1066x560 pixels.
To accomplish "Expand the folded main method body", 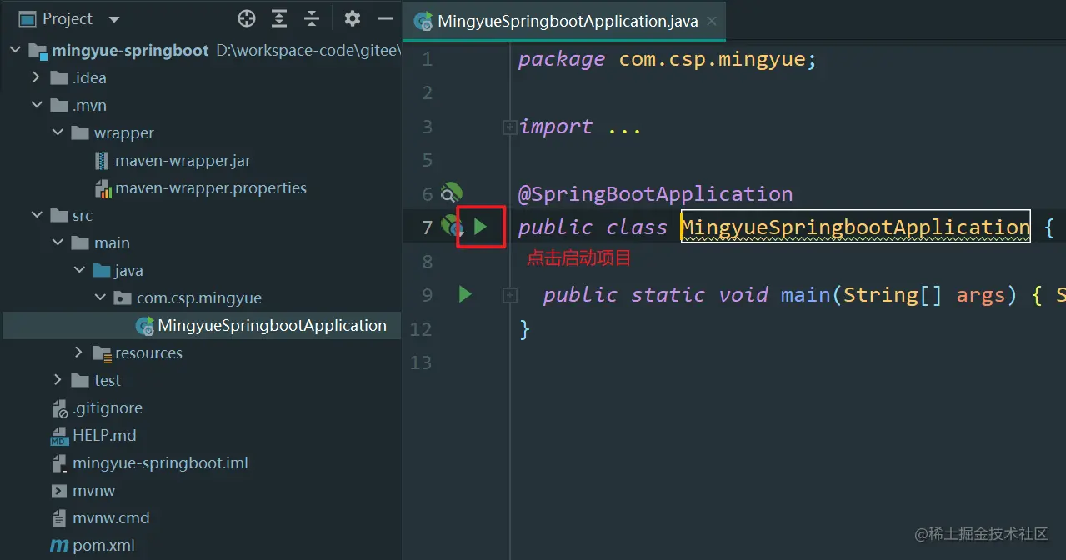I will (x=509, y=295).
